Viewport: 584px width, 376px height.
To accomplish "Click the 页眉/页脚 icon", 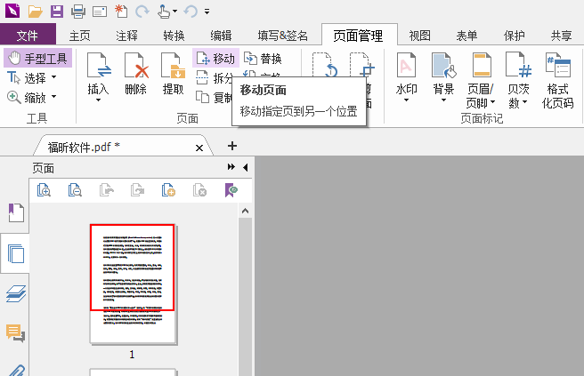I will (482, 66).
